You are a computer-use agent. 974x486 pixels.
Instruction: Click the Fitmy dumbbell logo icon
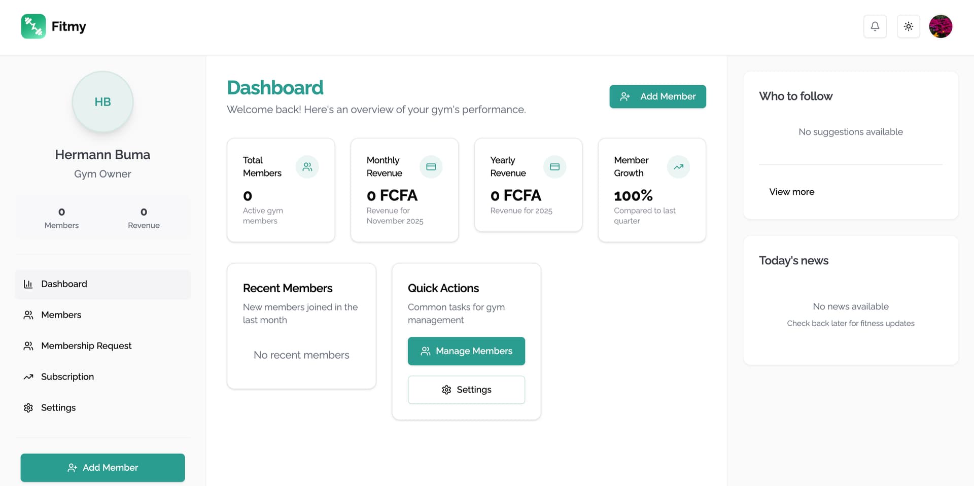click(x=33, y=26)
